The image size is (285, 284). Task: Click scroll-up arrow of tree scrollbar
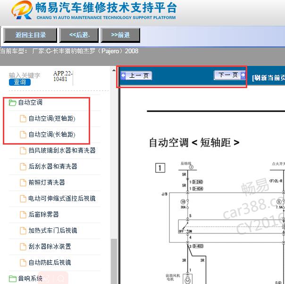(114, 70)
